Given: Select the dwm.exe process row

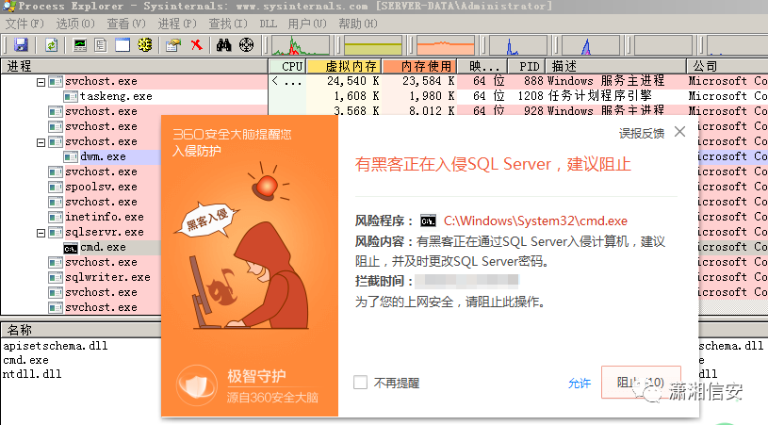Looking at the screenshot, I should (x=104, y=156).
